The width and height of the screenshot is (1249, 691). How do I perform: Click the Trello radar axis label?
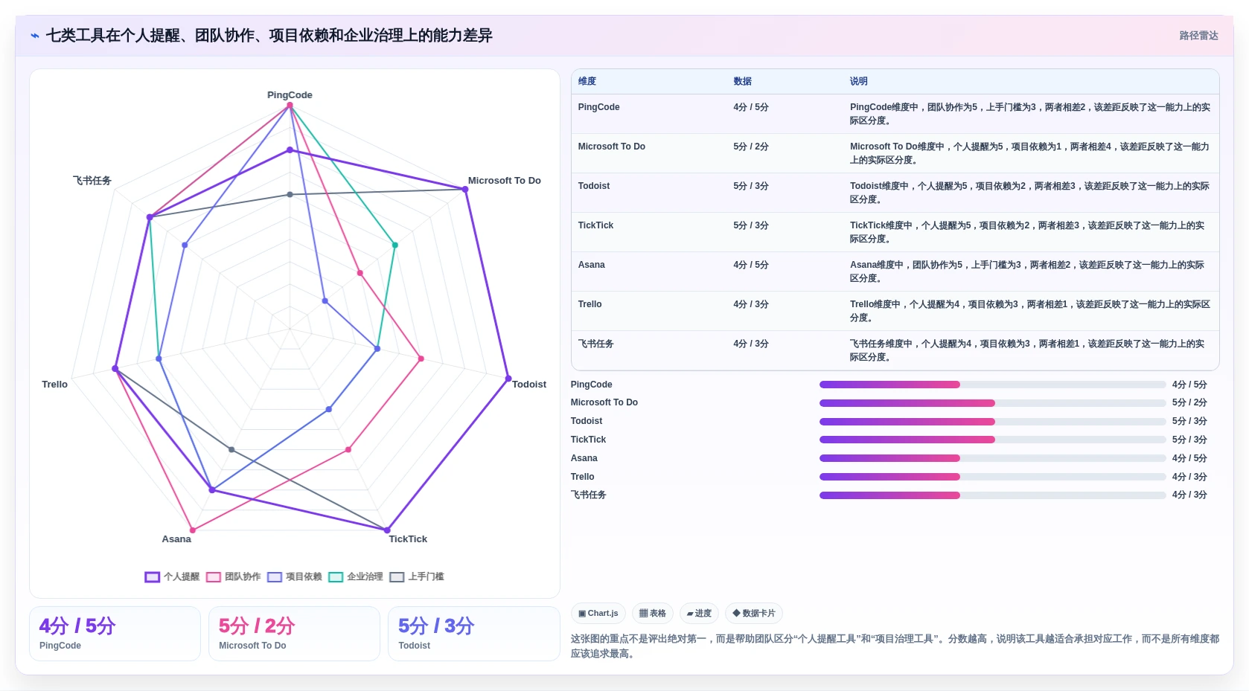54,385
